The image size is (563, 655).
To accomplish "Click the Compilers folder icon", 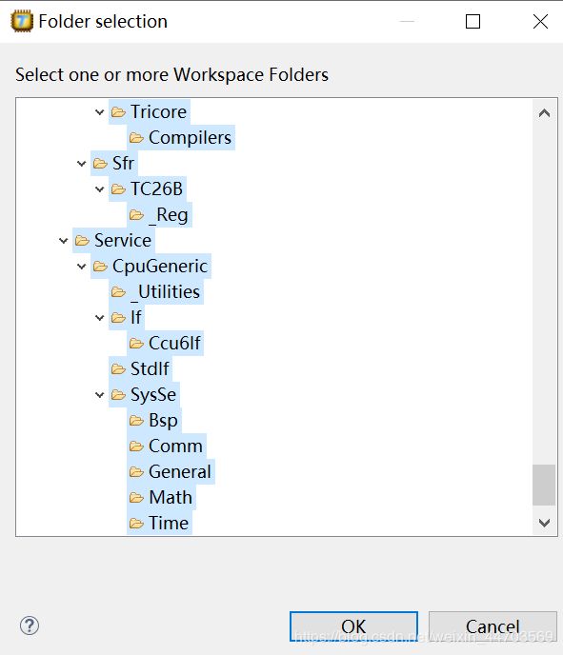I will [x=136, y=137].
